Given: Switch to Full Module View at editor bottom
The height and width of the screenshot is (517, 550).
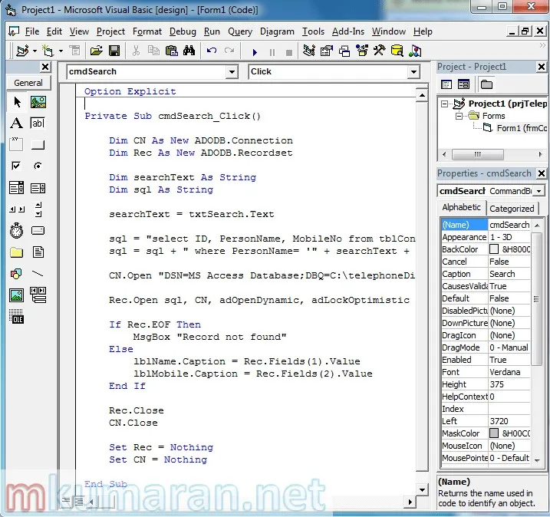Looking at the screenshot, I should [x=79, y=501].
